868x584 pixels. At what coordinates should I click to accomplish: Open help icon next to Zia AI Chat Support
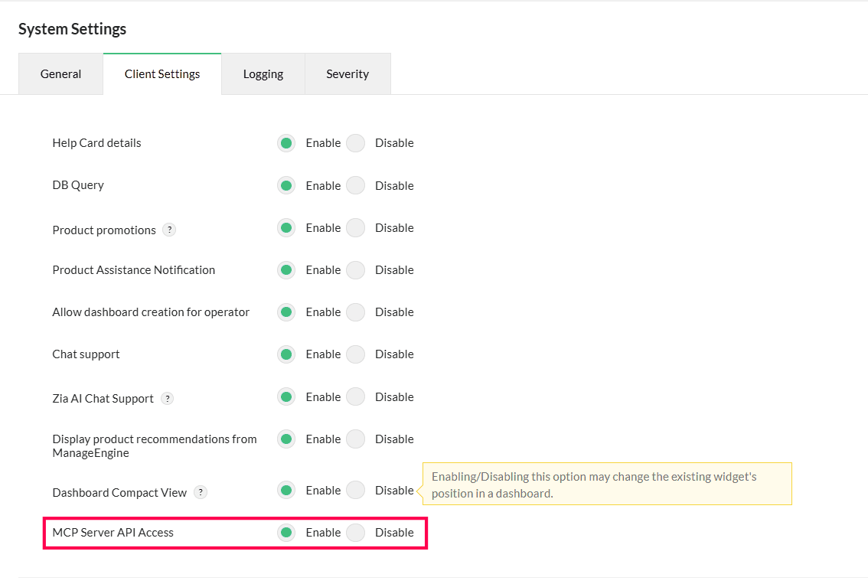click(167, 399)
